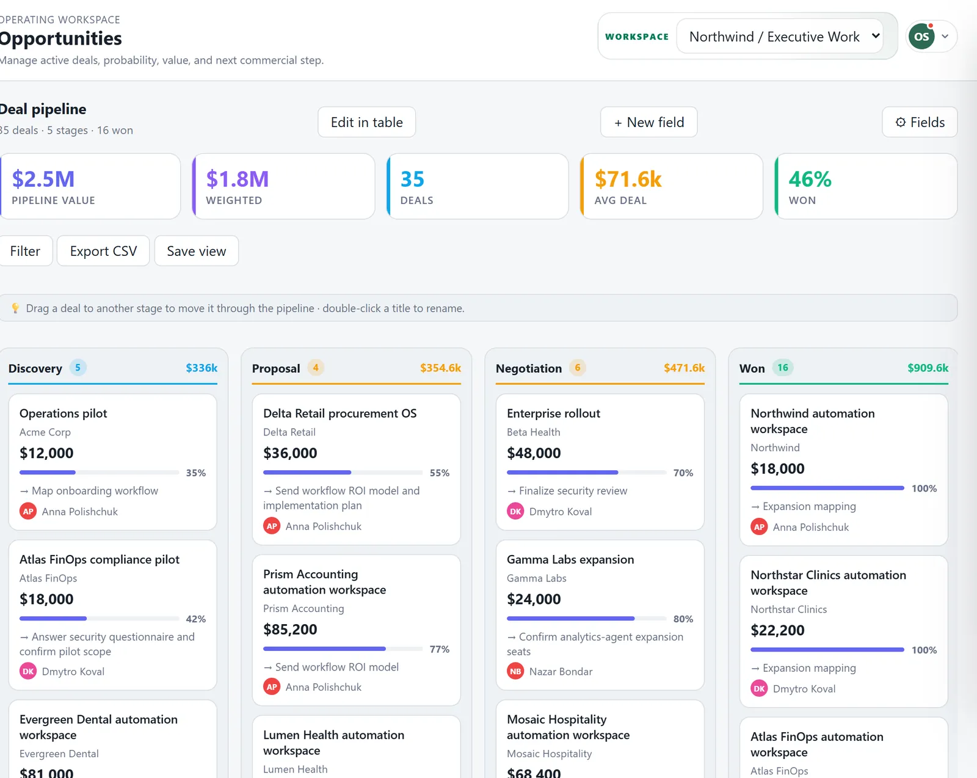Click Prism Accounting automation workspace title
The width and height of the screenshot is (977, 778).
point(324,582)
